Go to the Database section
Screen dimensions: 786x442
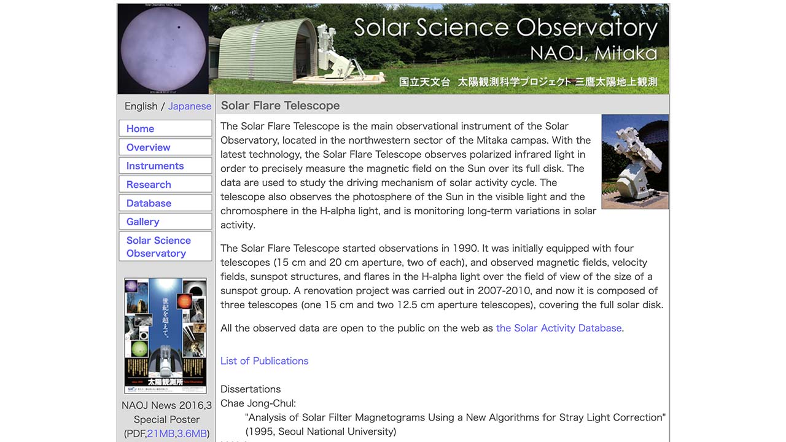(149, 203)
